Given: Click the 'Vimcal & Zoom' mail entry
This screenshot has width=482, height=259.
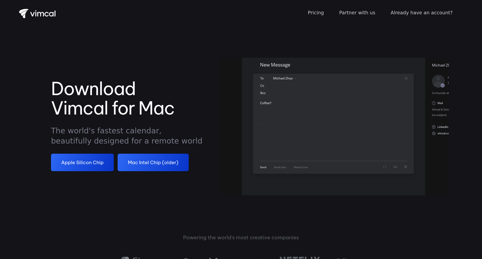Looking at the screenshot, I should [x=440, y=109].
